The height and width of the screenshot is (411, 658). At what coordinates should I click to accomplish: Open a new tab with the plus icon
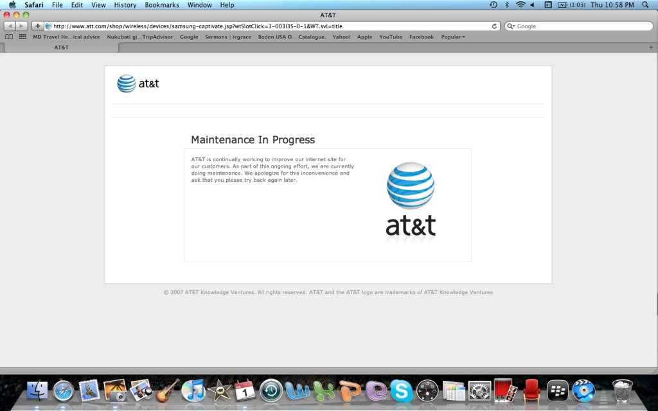point(652,48)
